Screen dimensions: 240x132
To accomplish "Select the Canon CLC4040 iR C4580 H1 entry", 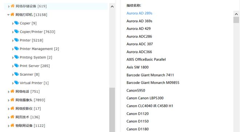I will [x=150, y=106].
